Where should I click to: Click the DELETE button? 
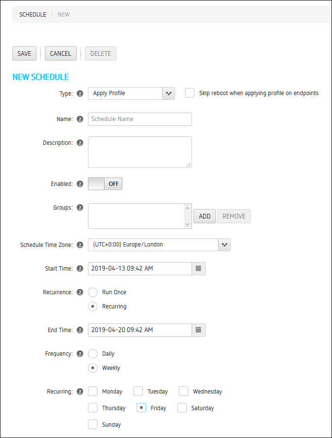101,53
